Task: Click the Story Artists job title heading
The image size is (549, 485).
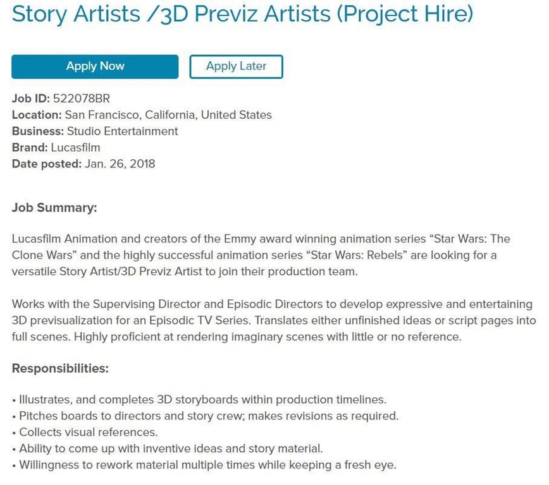Action: click(x=242, y=13)
